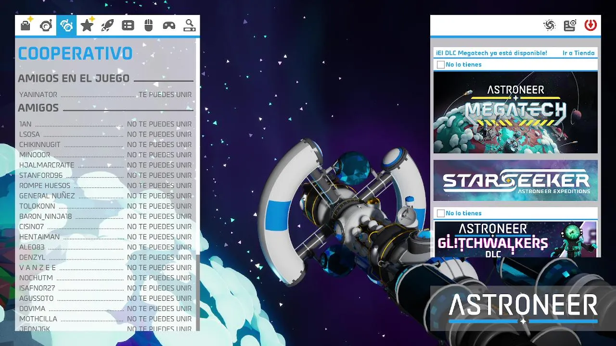
Task: Select friend HENTAIMAN in list
Action: click(x=105, y=237)
